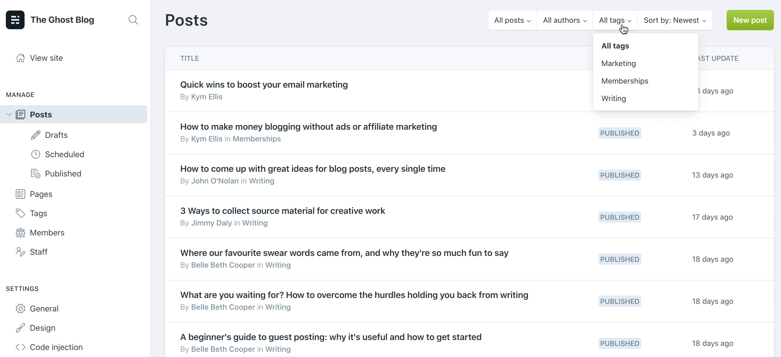Click the Scheduled clock icon
Screen dimensions: 781x357
[35, 155]
